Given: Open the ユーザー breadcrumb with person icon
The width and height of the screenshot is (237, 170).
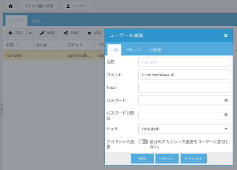Looking at the screenshot, I should [x=77, y=6].
